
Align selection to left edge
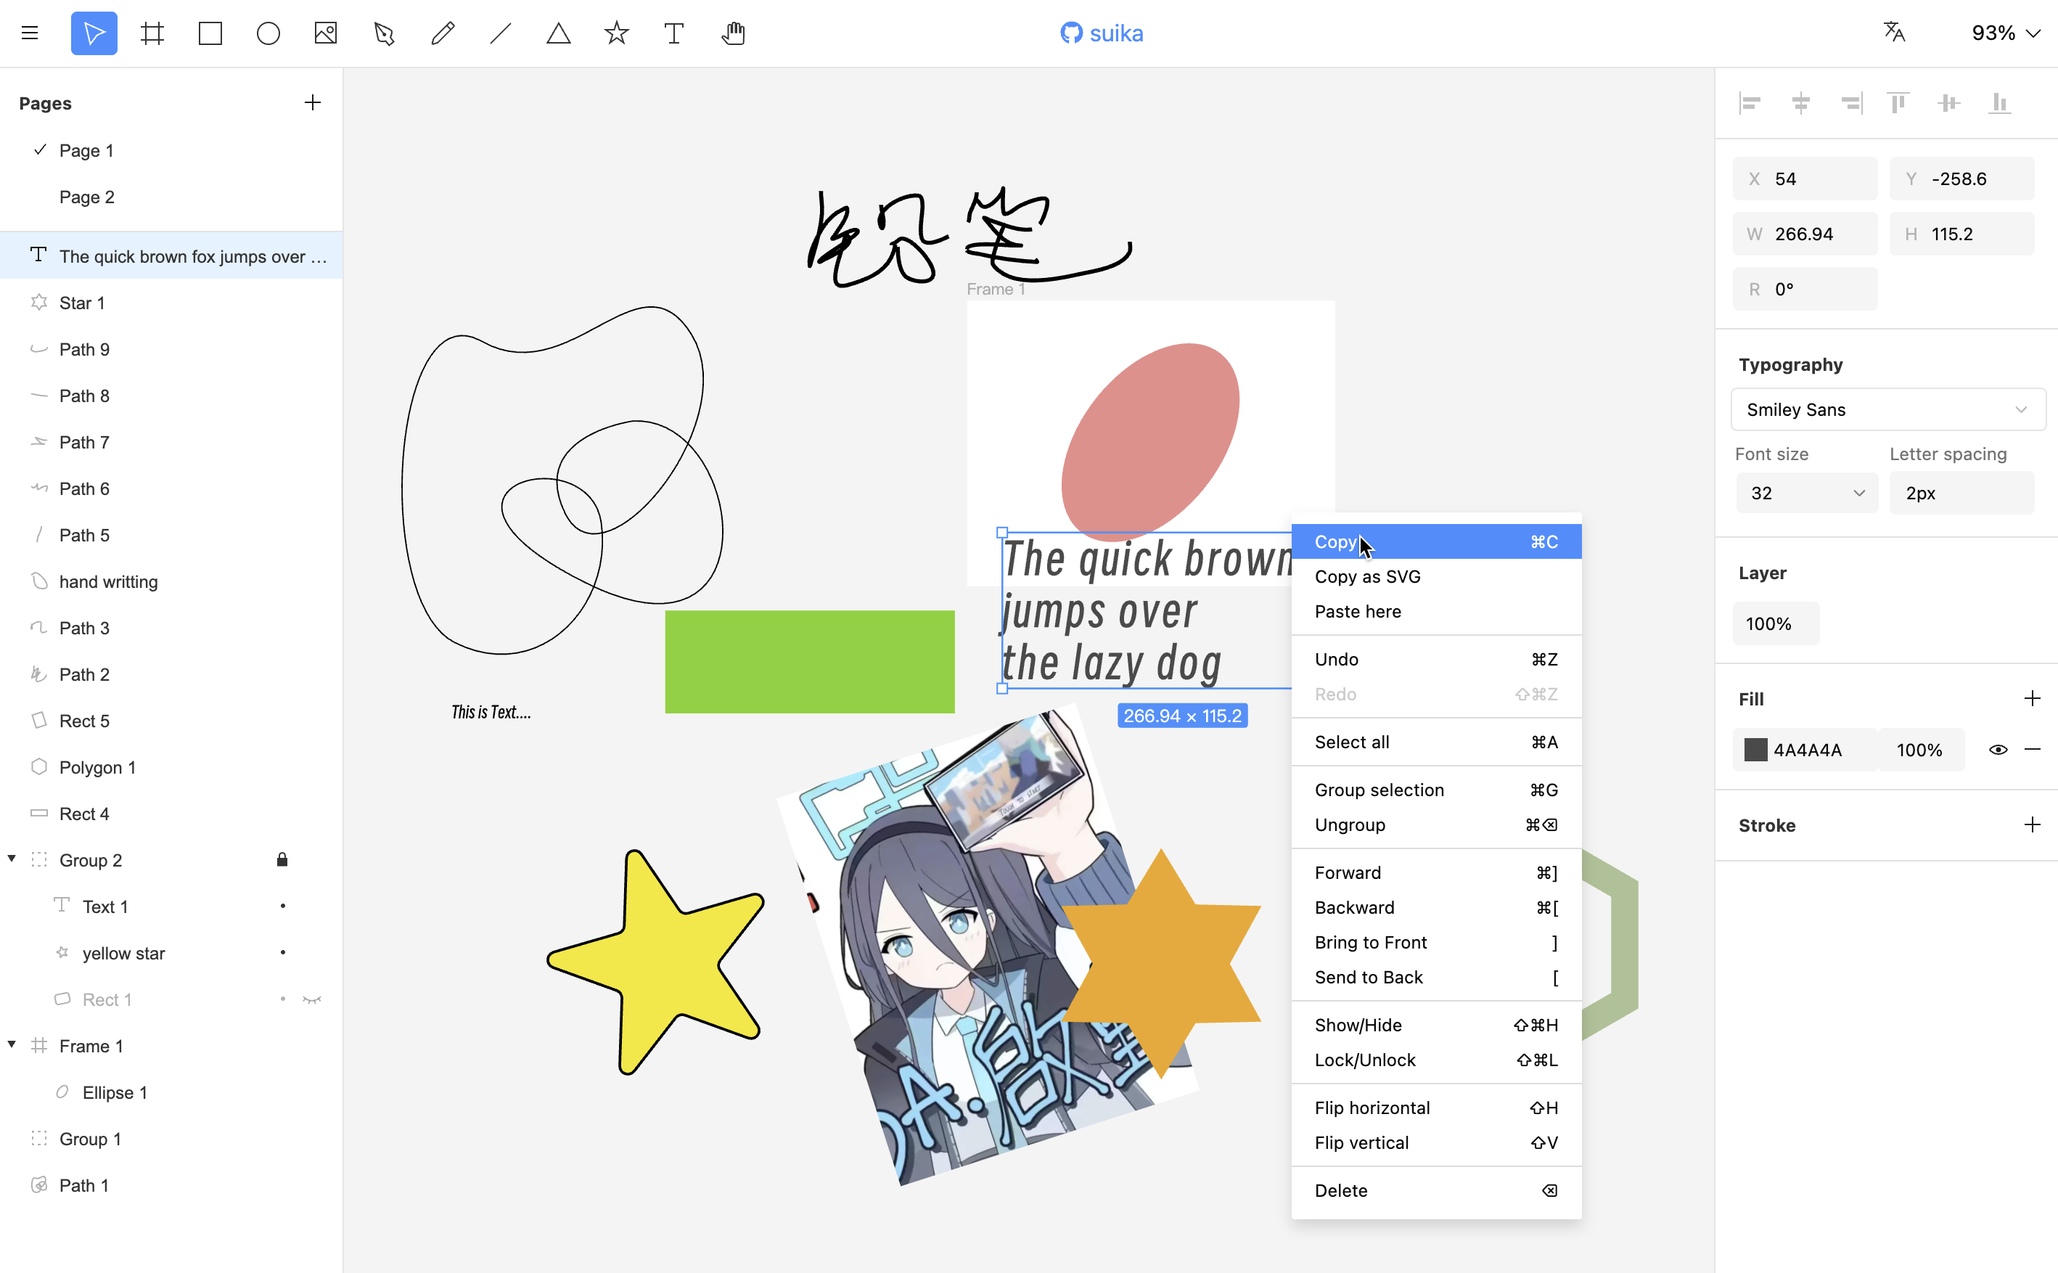[1751, 103]
